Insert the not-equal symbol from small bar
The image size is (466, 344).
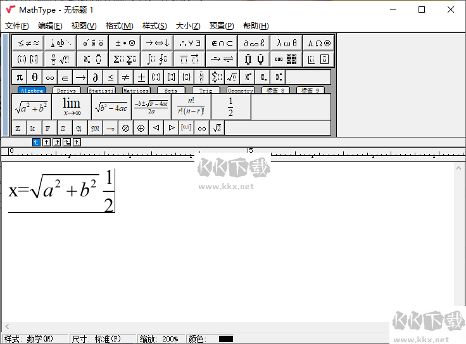[126, 77]
